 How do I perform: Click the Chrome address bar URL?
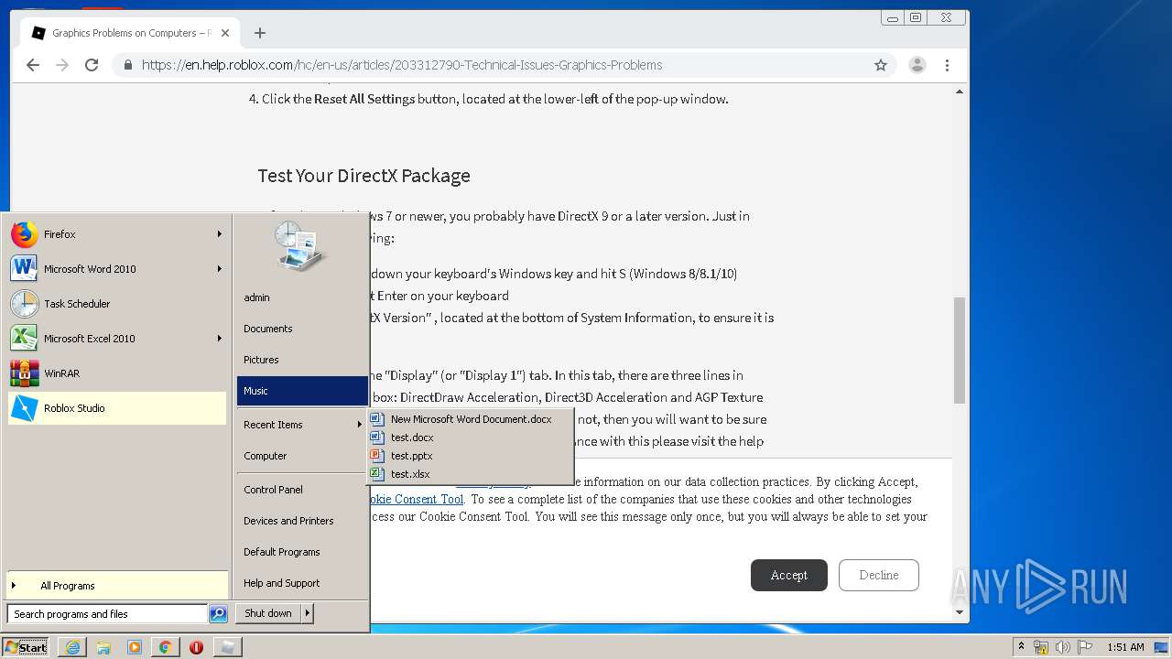pyautogui.click(x=402, y=65)
